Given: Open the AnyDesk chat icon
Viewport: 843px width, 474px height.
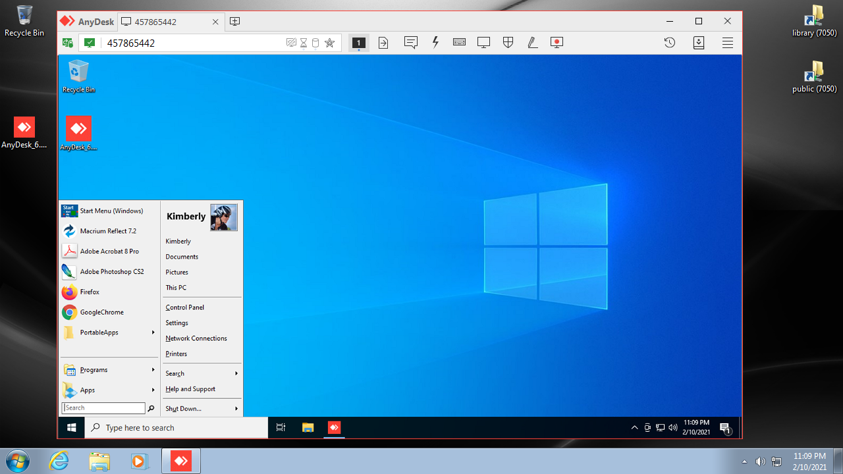Looking at the screenshot, I should (x=411, y=43).
